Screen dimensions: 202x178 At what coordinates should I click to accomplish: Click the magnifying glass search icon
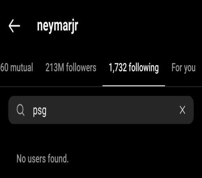point(21,110)
